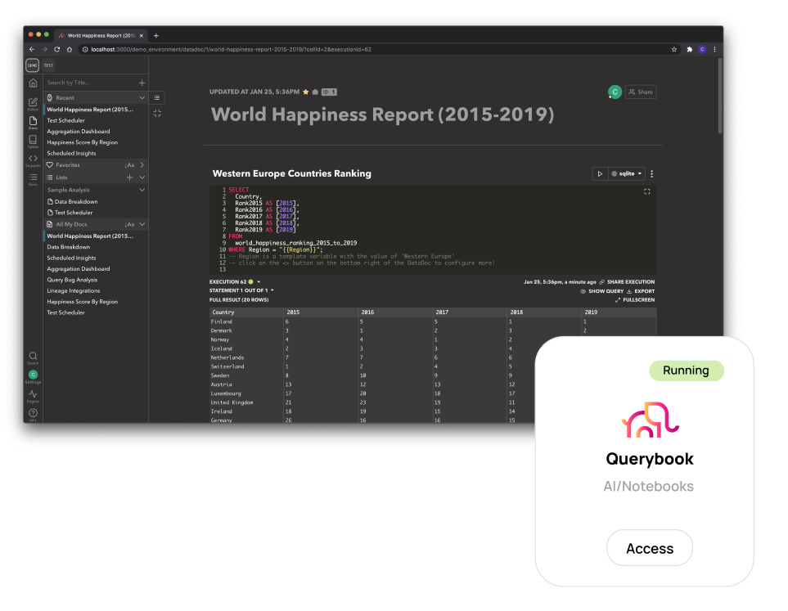Open results in Fullscreen
788x611 pixels.
pos(635,300)
